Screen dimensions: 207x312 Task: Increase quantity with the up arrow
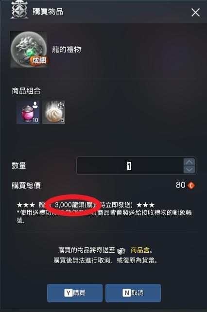190,162
